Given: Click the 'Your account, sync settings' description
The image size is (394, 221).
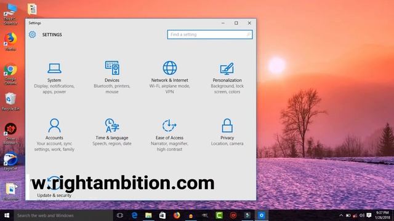Looking at the screenshot, I should [54, 147].
